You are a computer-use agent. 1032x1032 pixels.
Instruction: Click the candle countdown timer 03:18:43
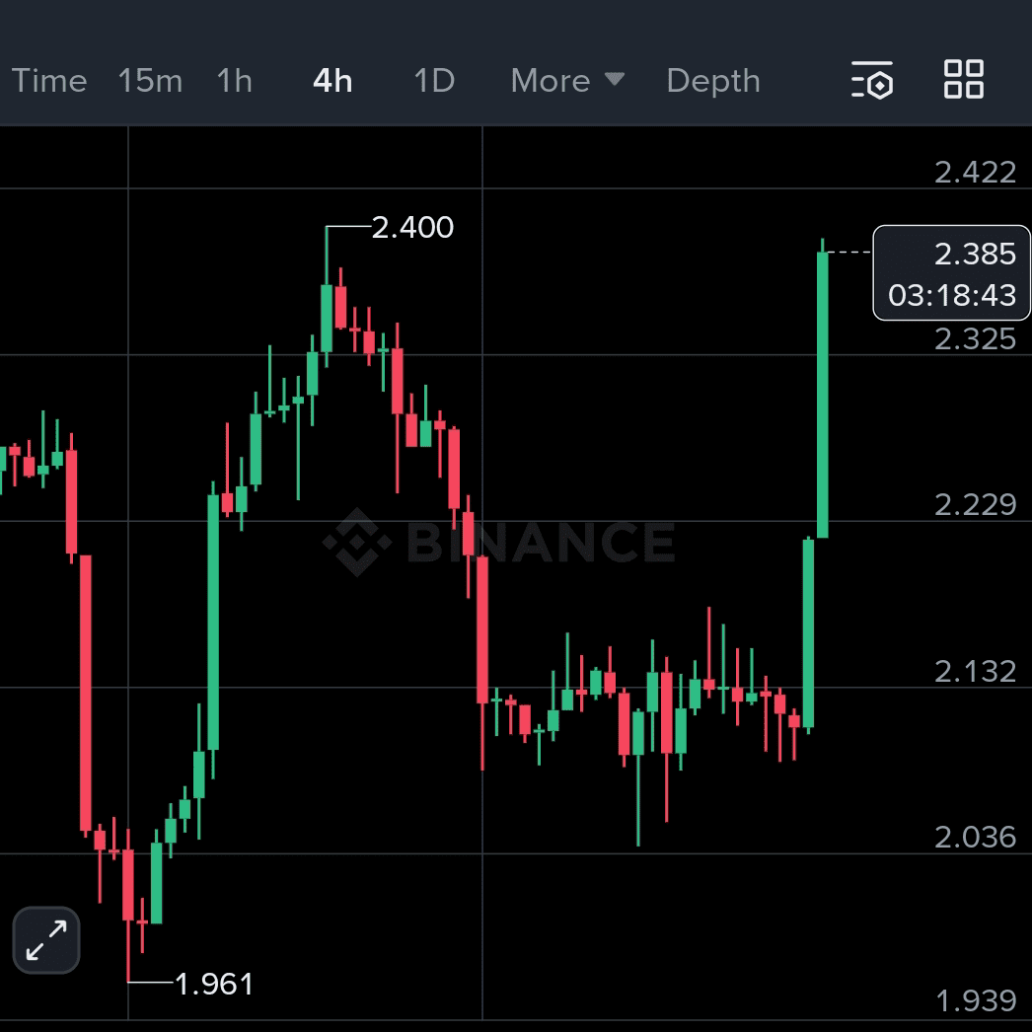coord(952,295)
